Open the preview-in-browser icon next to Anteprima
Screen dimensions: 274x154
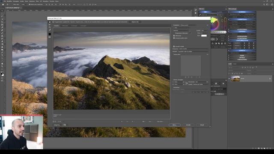(65, 125)
